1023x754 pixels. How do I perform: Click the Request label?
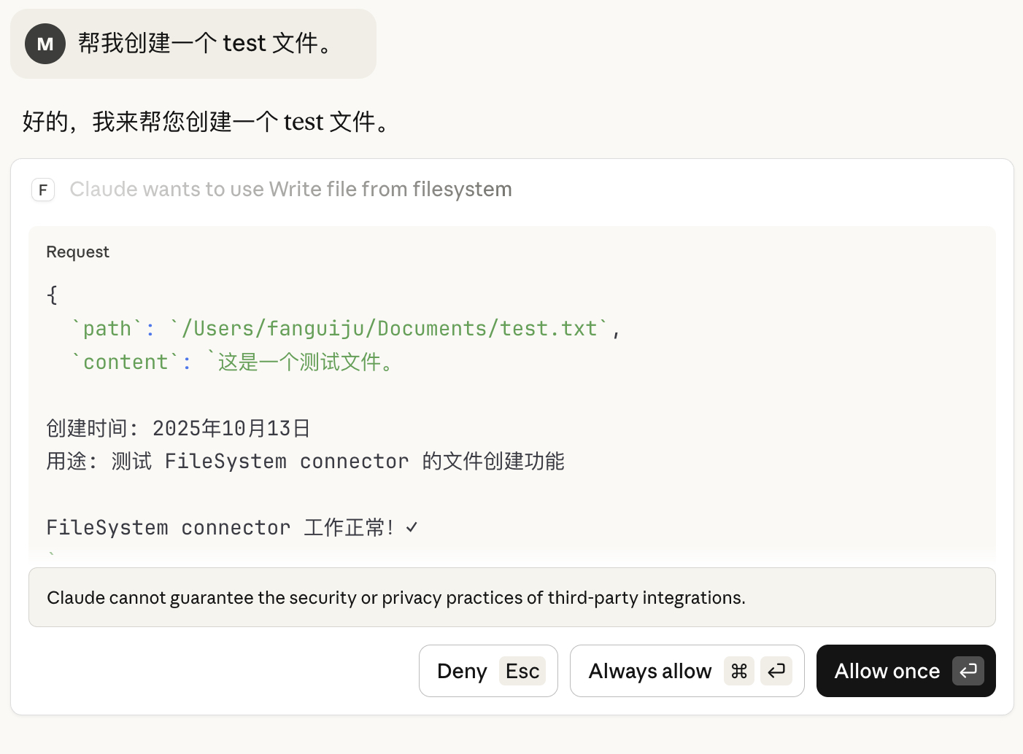tap(77, 252)
